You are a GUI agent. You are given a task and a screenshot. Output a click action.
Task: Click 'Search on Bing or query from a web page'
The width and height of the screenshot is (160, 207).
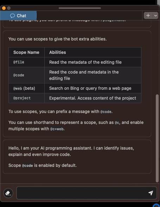click(90, 88)
